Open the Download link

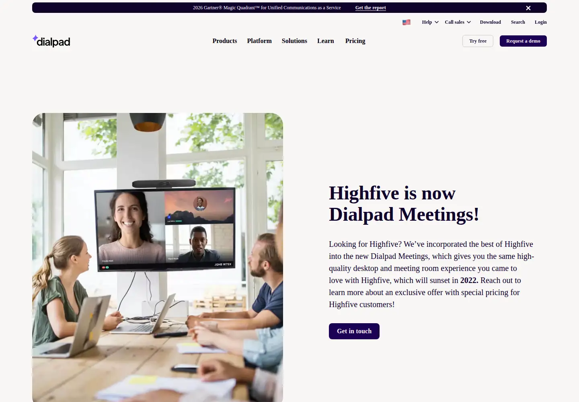click(x=490, y=22)
